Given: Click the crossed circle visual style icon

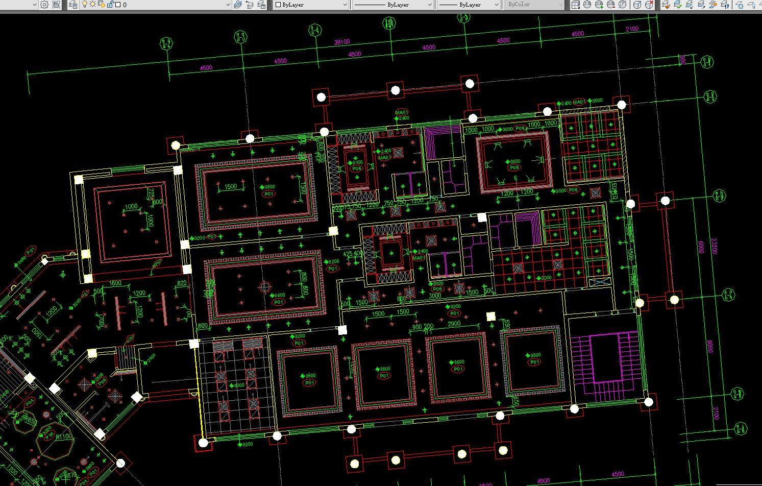Looking at the screenshot, I should pyautogui.click(x=622, y=5).
